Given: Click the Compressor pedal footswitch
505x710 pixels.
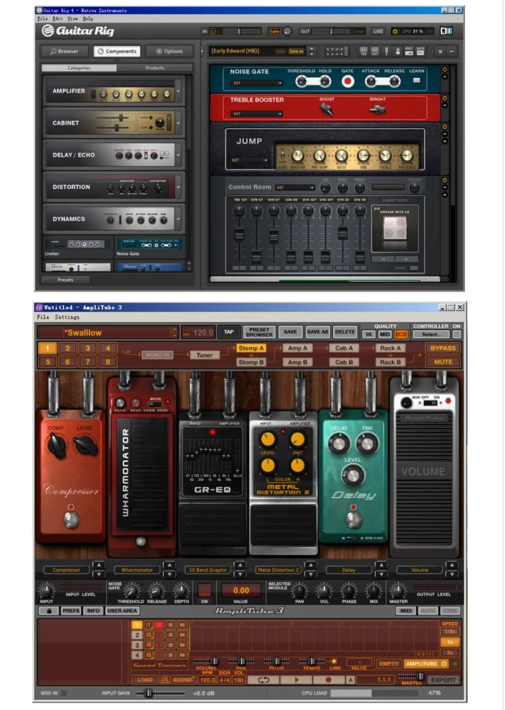Looking at the screenshot, I should (x=71, y=519).
